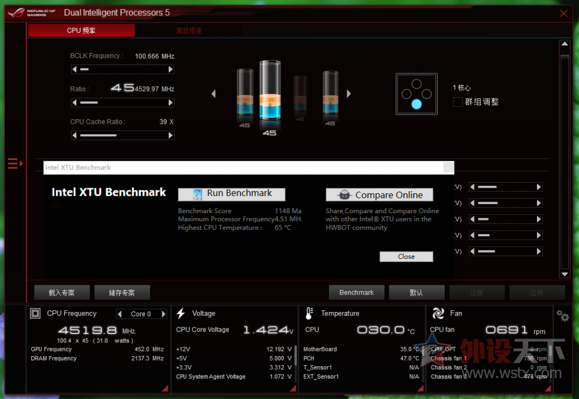Click the CPU Core Voltage reading "1.424"
This screenshot has width=579, height=399.
266,329
